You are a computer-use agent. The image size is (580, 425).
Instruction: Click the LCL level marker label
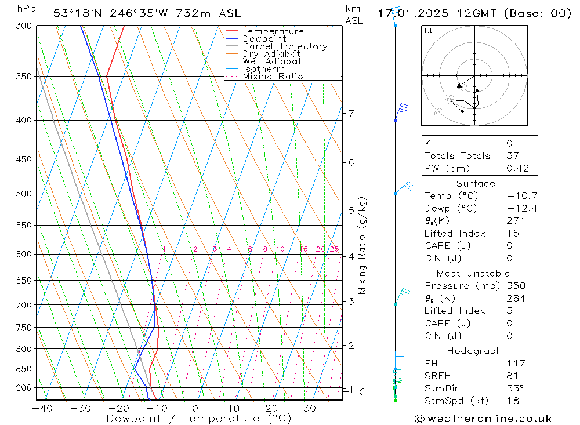click(x=362, y=392)
